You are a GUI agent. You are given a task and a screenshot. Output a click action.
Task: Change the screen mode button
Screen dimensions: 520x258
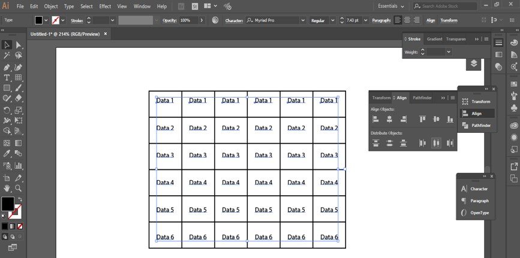[x=13, y=247]
